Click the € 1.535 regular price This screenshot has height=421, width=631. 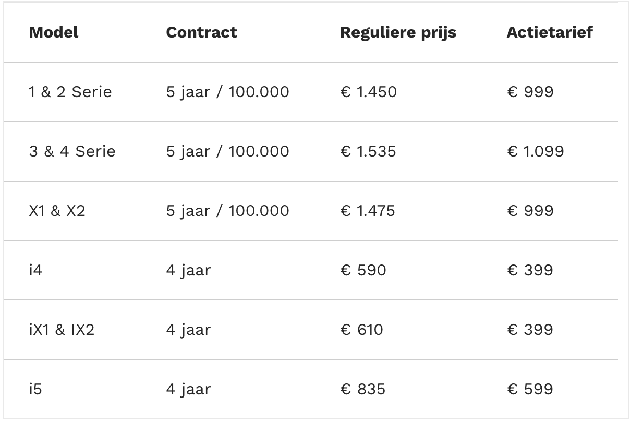368,151
